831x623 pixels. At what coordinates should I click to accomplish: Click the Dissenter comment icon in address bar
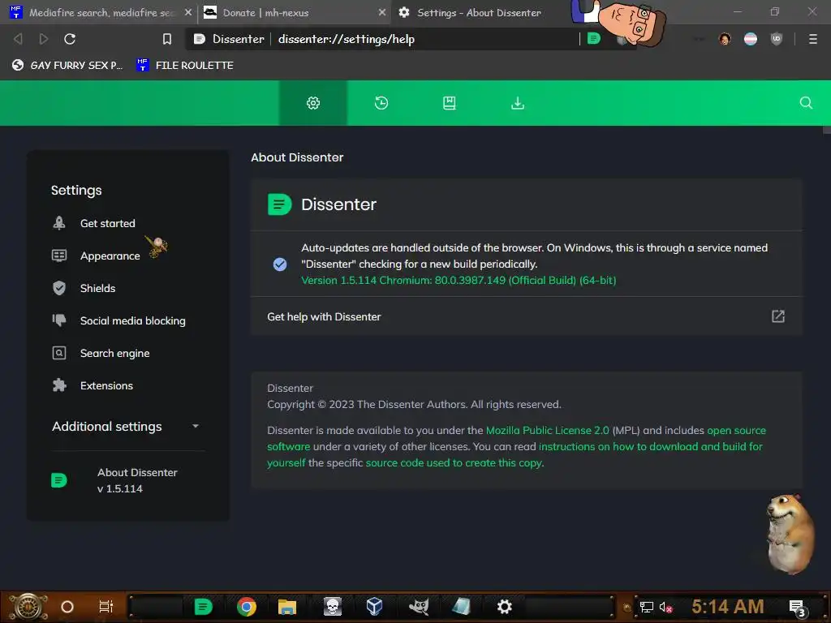(x=593, y=38)
